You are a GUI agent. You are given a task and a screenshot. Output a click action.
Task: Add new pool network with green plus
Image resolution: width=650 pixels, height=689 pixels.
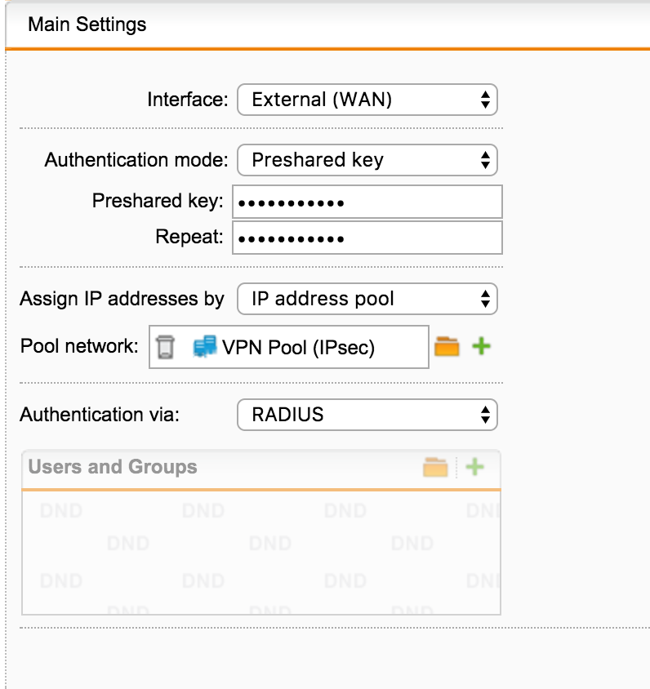pyautogui.click(x=481, y=346)
